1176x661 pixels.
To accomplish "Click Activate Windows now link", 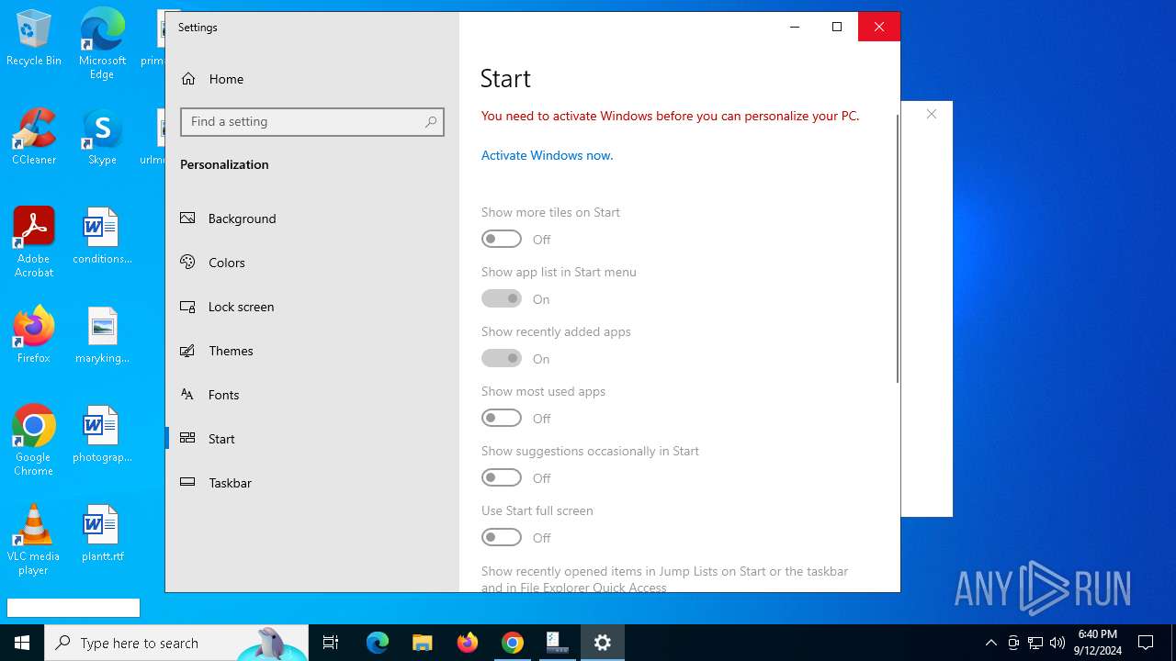I will click(x=547, y=155).
